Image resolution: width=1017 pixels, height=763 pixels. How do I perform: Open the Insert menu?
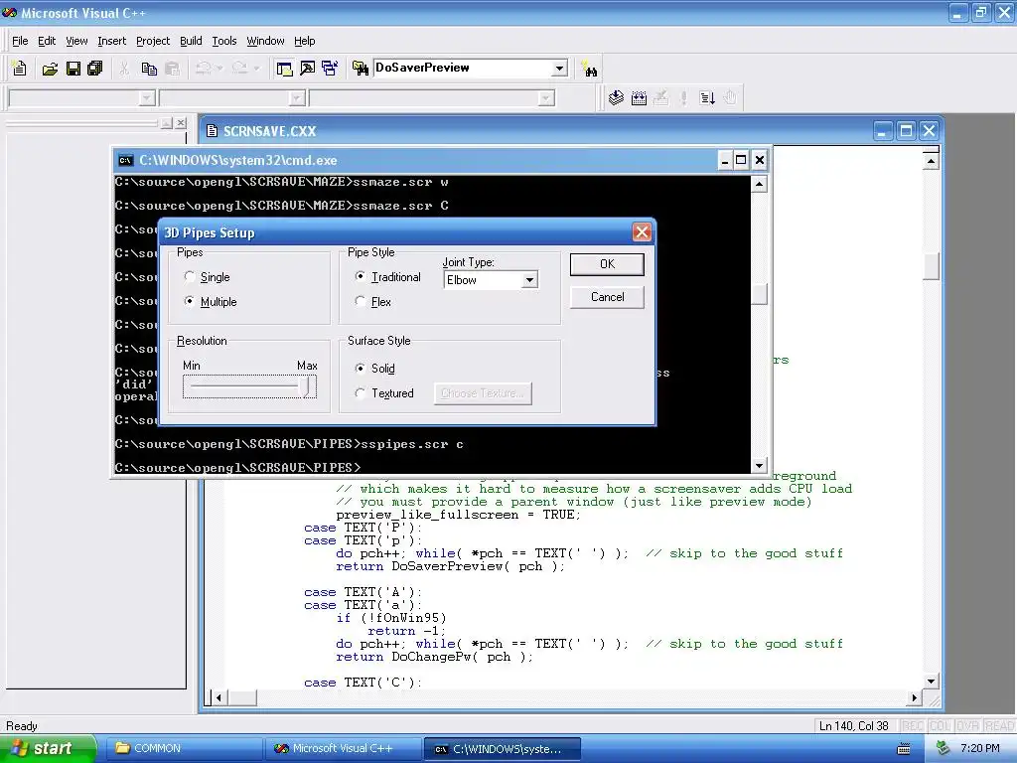[x=111, y=41]
